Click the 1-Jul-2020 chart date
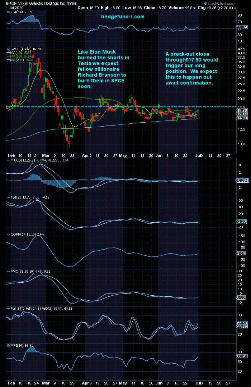The width and height of the screenshot is (251, 387). 14,8
